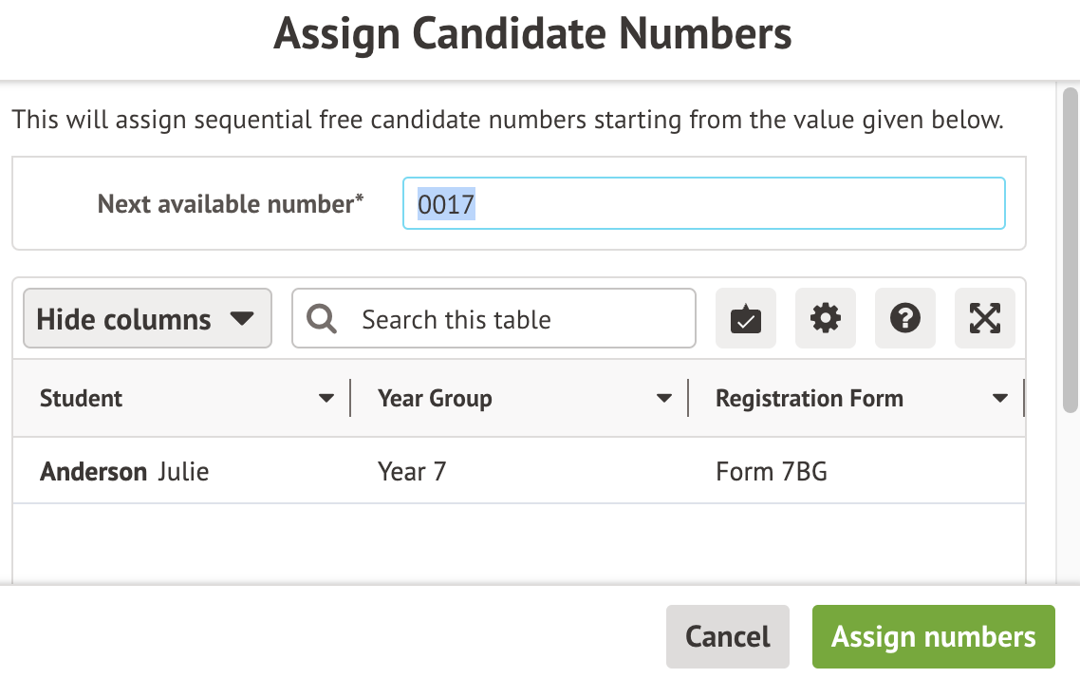Viewport: 1080px width, 678px height.
Task: Click the magnifier icon in the search box
Action: [x=323, y=319]
